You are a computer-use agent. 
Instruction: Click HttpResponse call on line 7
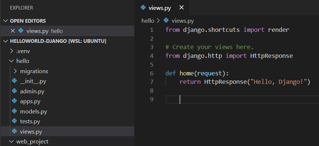pyautogui.click(x=226, y=82)
